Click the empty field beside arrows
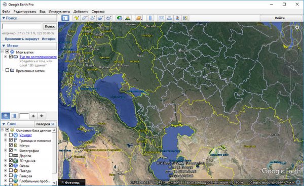Image resolution: width=304 pixels, height=186 pixels. pyautogui.click(x=24, y=116)
